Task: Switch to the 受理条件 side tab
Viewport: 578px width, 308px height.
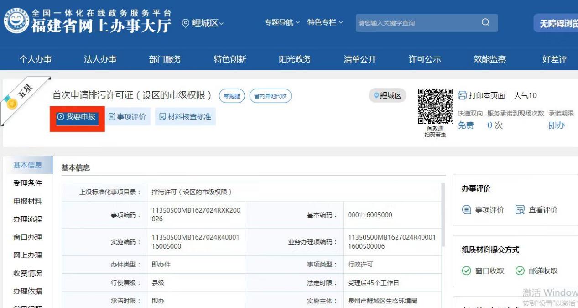Action: (x=27, y=183)
